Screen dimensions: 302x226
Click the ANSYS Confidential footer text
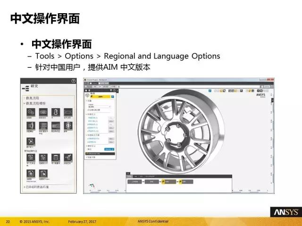pos(153,221)
